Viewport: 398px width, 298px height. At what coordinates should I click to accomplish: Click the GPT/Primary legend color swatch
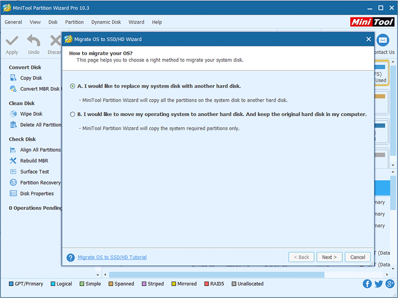click(x=11, y=284)
